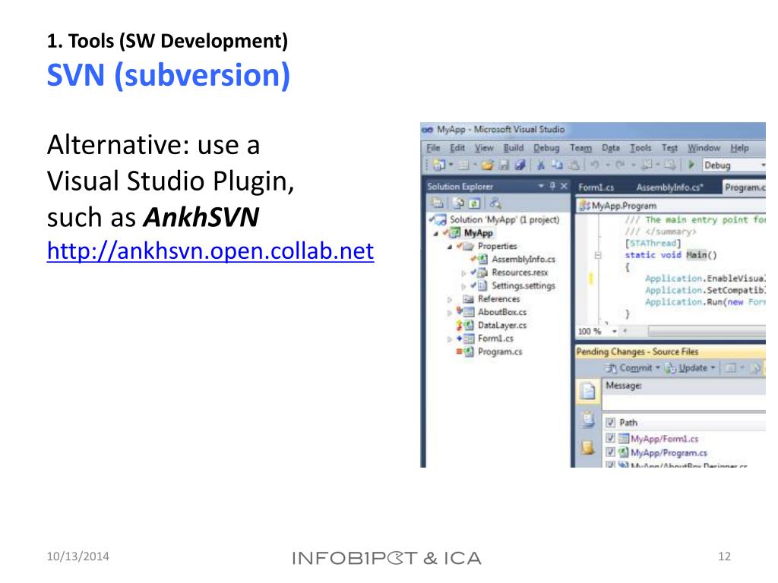Open the Debug configuration dropdown
This screenshot has height=583, width=778.
coord(734,165)
